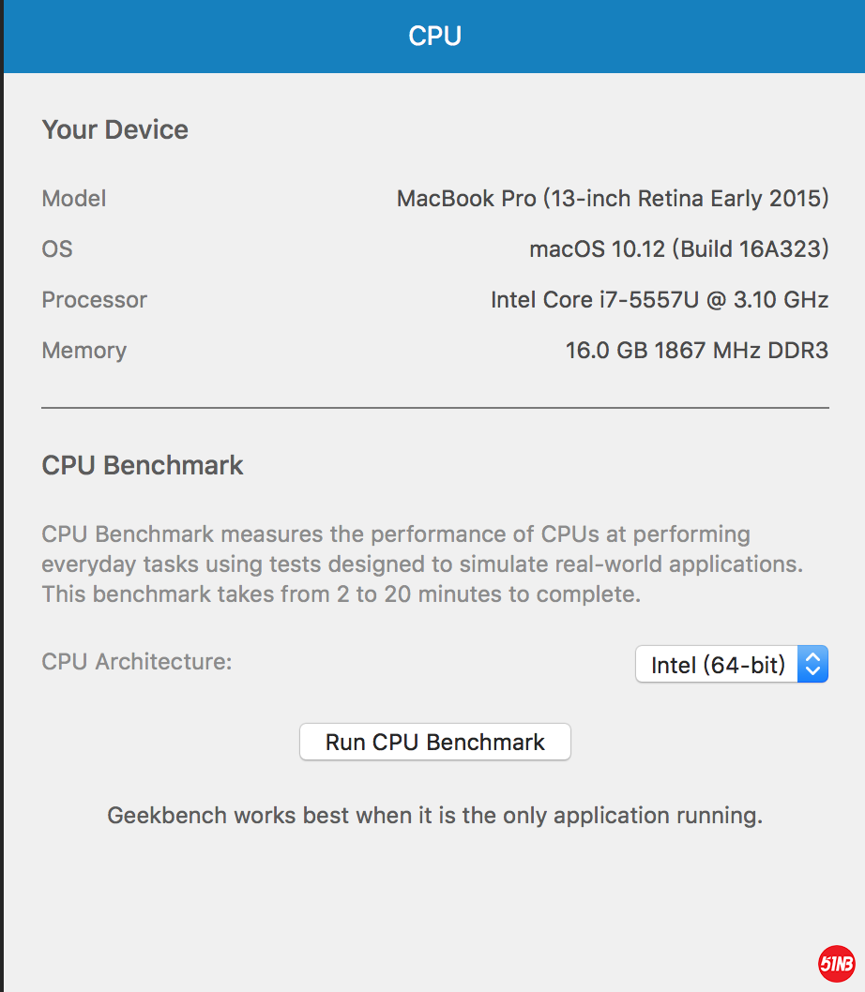Open the Intel (64-bit) architecture dropdown
This screenshot has height=992, width=865.
(717, 665)
